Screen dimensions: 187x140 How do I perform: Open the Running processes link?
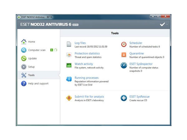[x=87, y=78]
